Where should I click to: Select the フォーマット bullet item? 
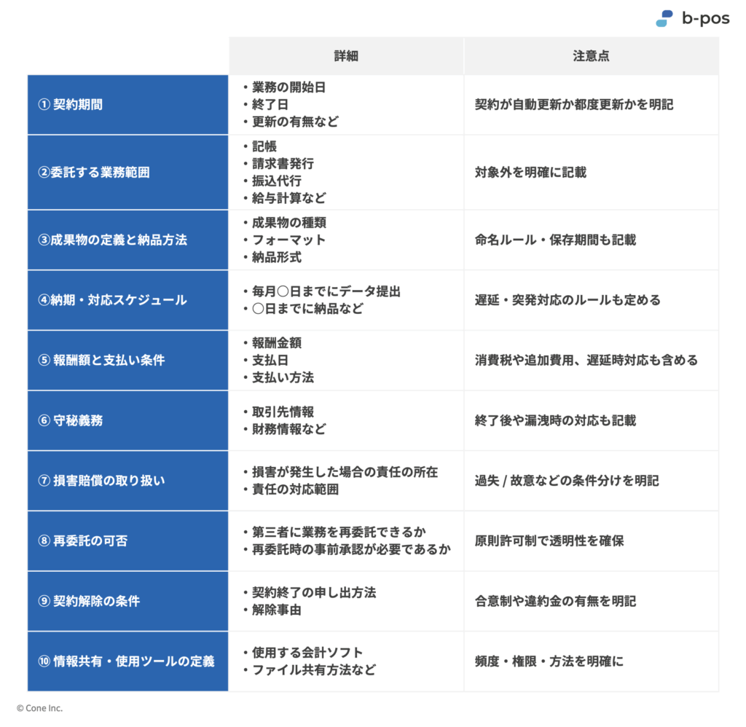(x=285, y=240)
